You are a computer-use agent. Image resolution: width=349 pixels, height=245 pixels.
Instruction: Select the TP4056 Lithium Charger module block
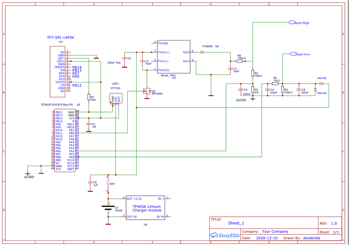tap(145, 208)
